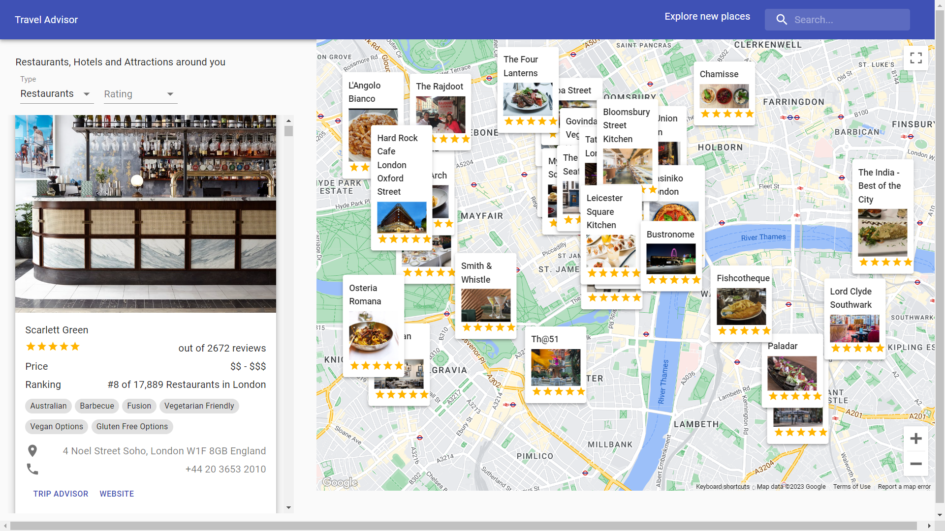The height and width of the screenshot is (531, 945).
Task: Open the Chamisse map card
Action: point(724,93)
